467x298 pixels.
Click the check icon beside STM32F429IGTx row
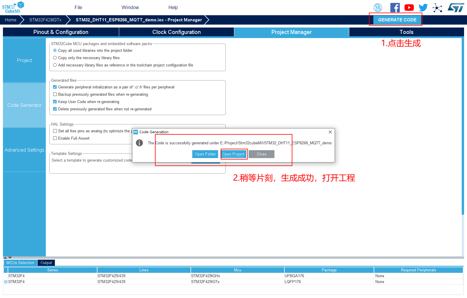[6, 282]
